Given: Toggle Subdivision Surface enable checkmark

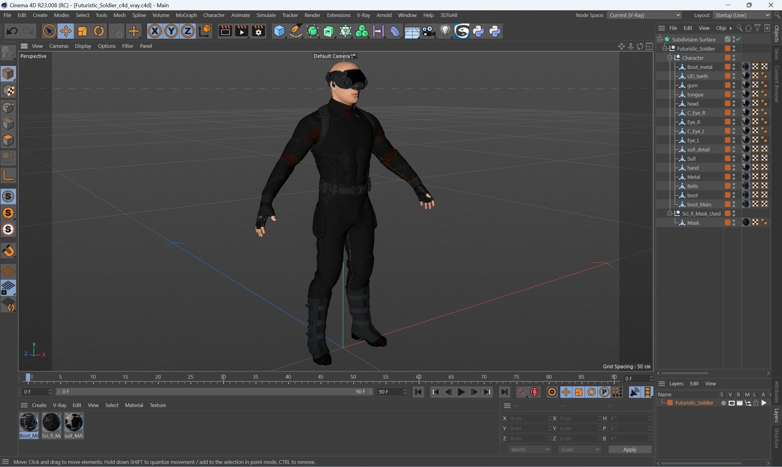Looking at the screenshot, I should [738, 39].
